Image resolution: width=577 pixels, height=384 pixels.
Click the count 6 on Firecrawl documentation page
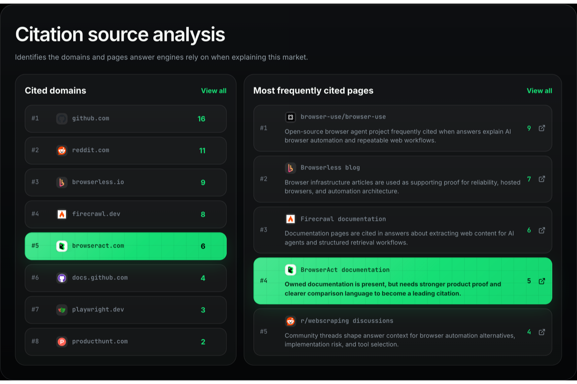click(x=529, y=230)
